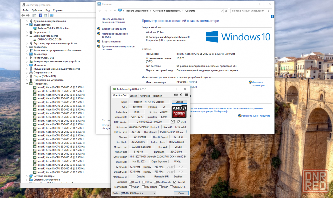Viewport: 333px width, 198px height.
Task: Click Изменить ключ продукта link
Action: (256, 116)
